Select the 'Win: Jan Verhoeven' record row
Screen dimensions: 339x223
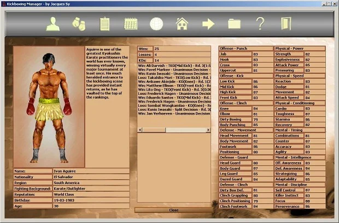click(174, 113)
